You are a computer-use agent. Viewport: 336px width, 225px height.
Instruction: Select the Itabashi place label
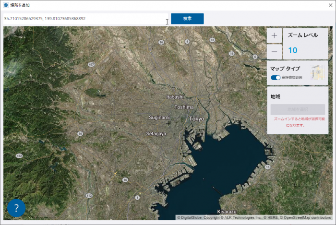click(x=175, y=97)
